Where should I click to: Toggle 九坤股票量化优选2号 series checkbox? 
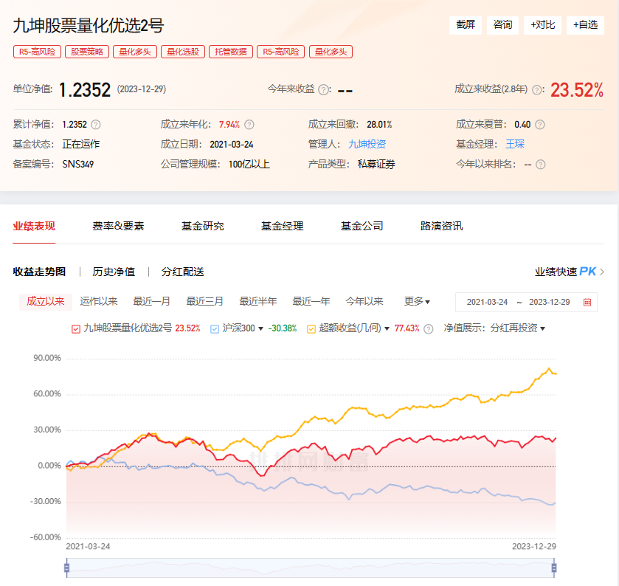(76, 328)
